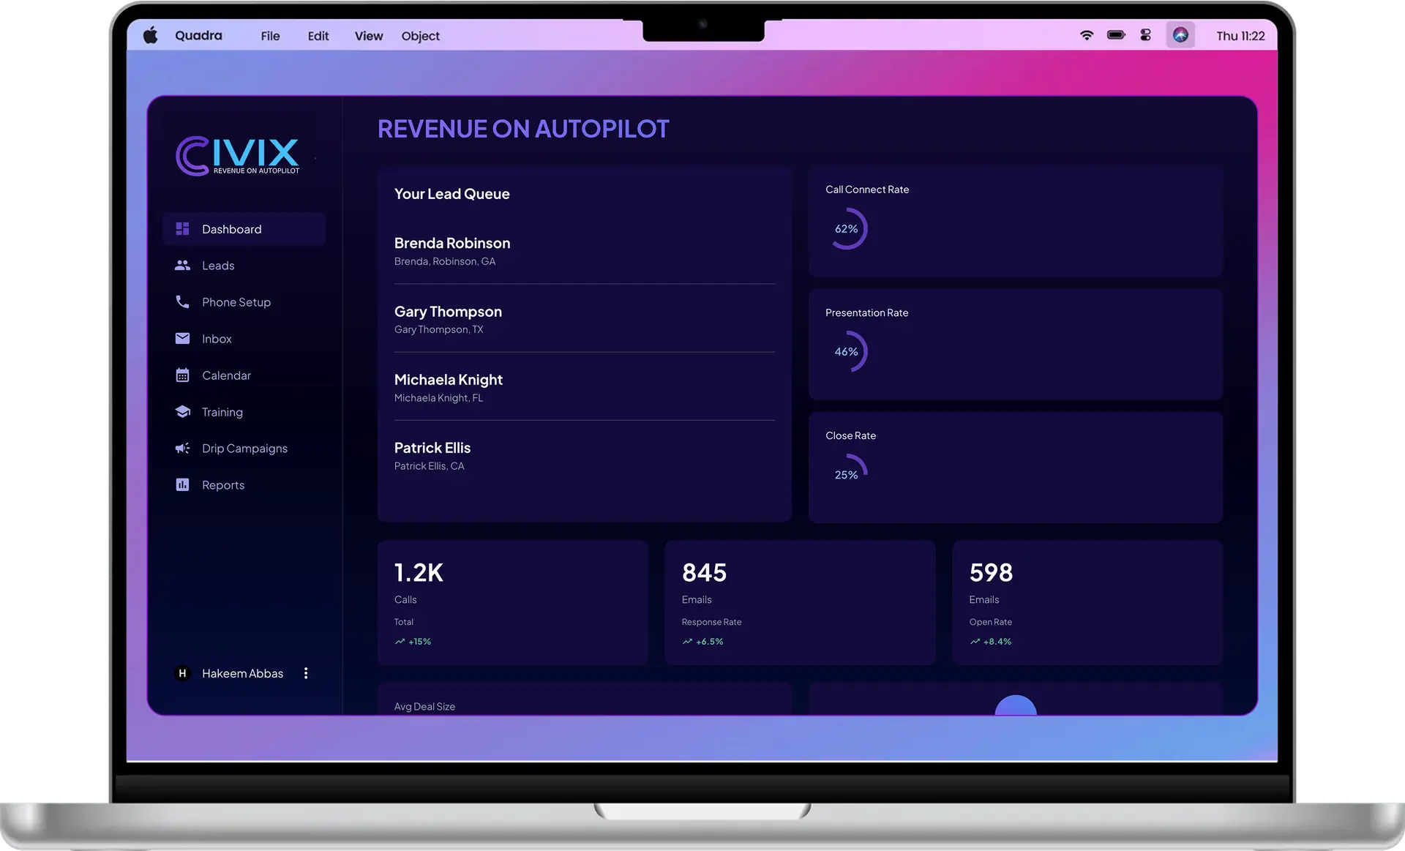Click the Wi-Fi status icon
Screen dimensions: 1405x851
click(x=1087, y=35)
